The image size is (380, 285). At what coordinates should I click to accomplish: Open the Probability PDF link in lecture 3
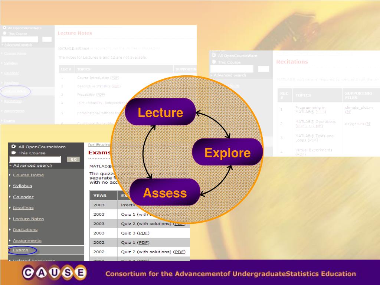(101, 95)
